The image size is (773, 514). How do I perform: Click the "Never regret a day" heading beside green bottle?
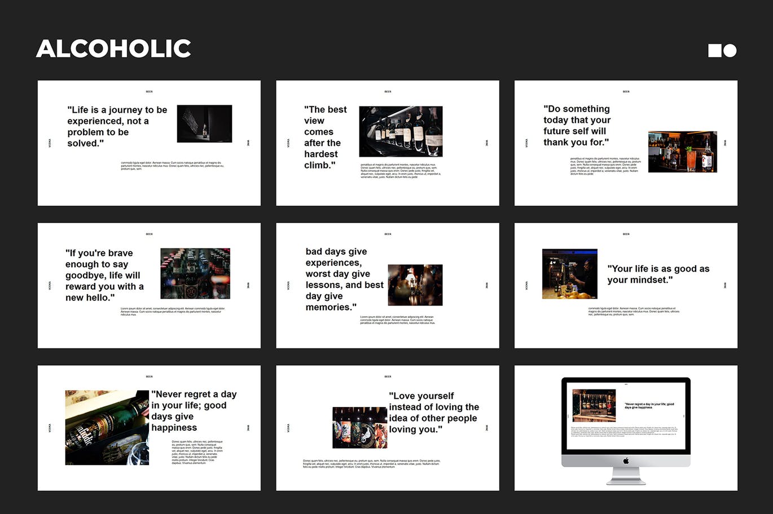[194, 411]
